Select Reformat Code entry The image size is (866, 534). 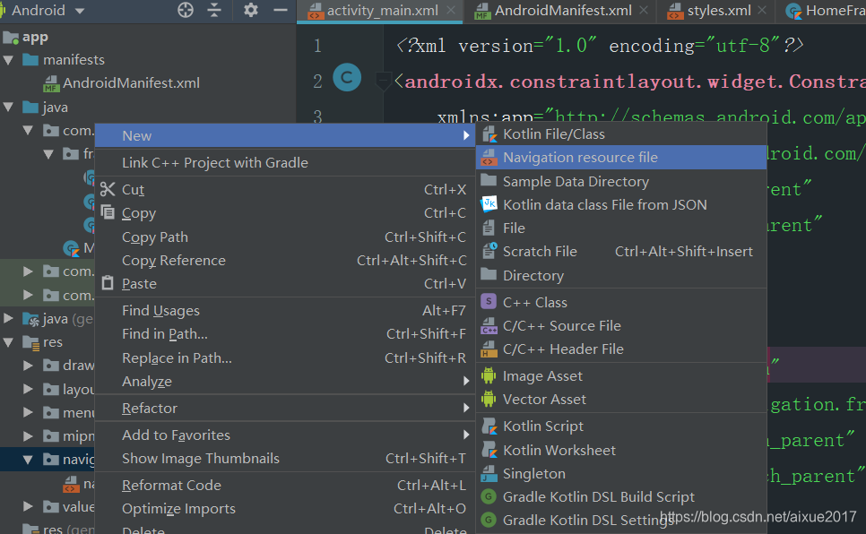click(x=285, y=486)
